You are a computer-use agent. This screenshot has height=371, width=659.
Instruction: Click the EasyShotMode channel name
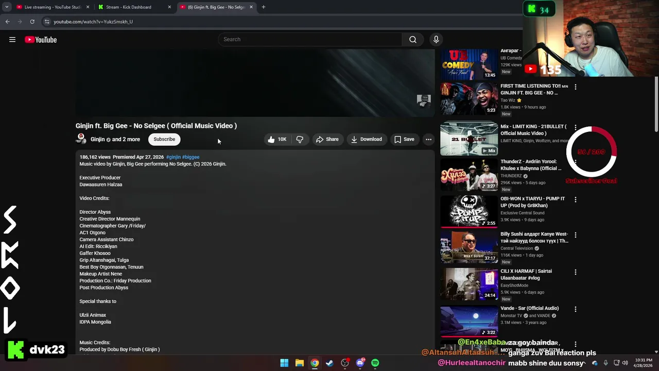(x=514, y=285)
